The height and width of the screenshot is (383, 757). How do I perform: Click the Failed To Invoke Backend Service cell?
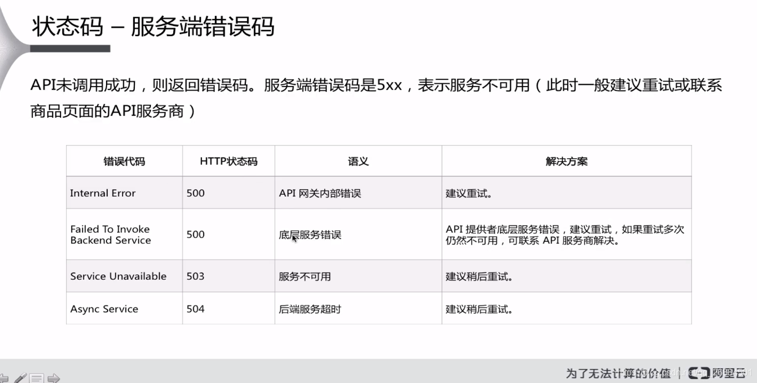pos(124,234)
